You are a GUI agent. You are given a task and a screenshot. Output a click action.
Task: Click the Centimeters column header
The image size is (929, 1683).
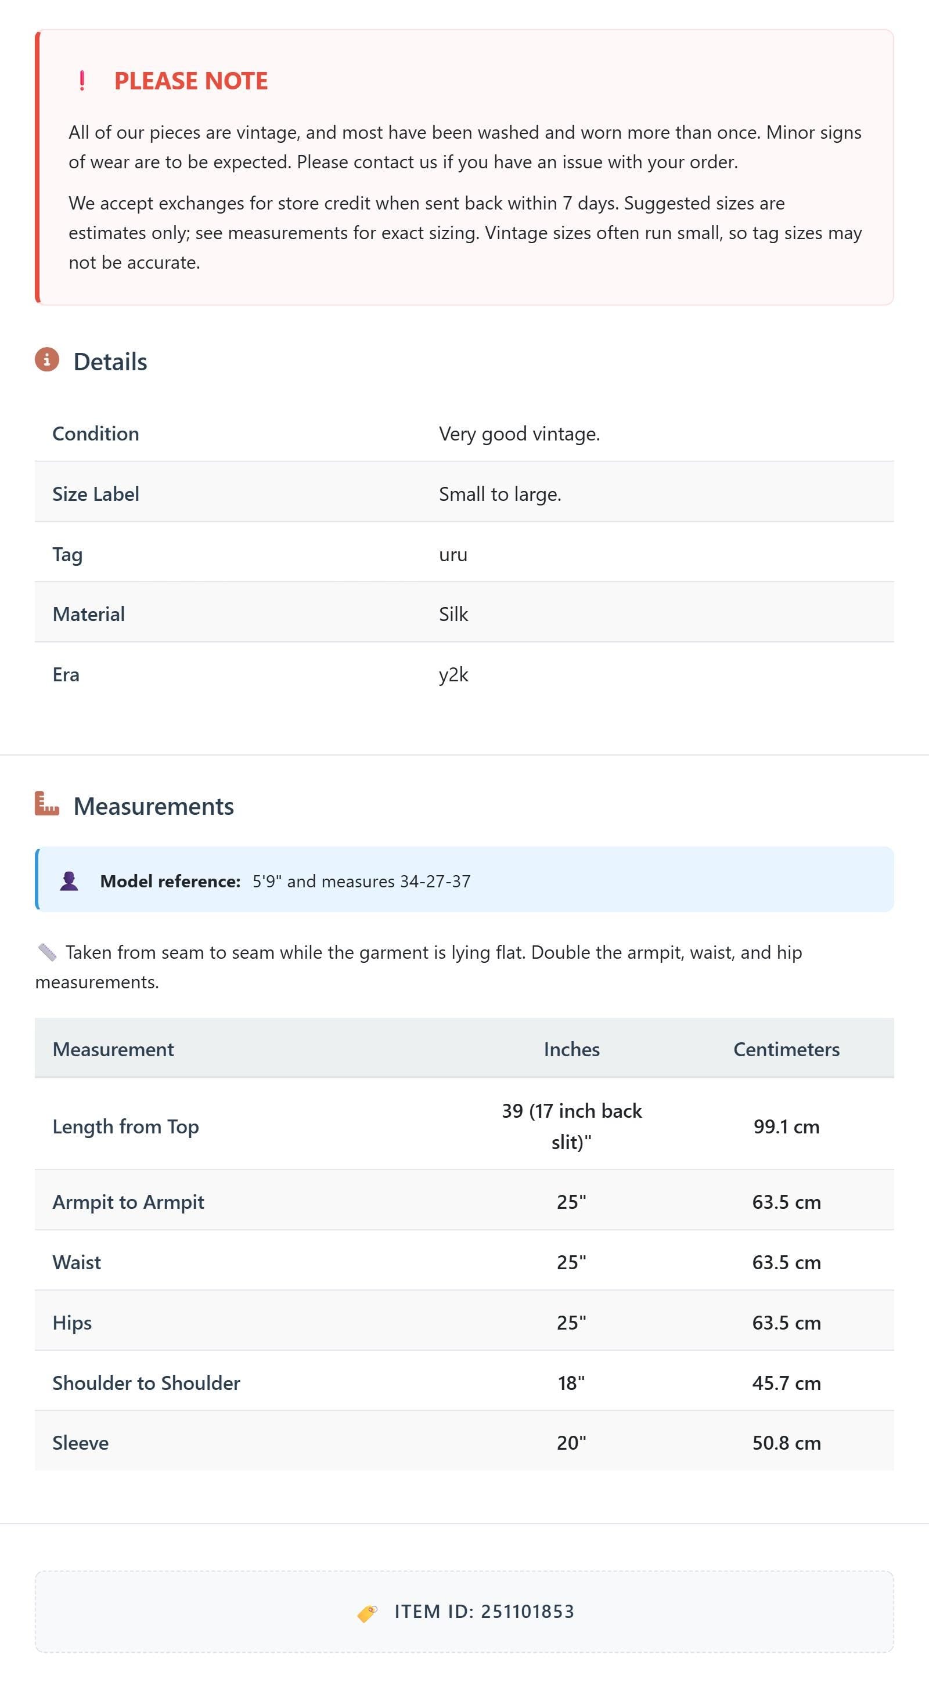click(x=787, y=1049)
